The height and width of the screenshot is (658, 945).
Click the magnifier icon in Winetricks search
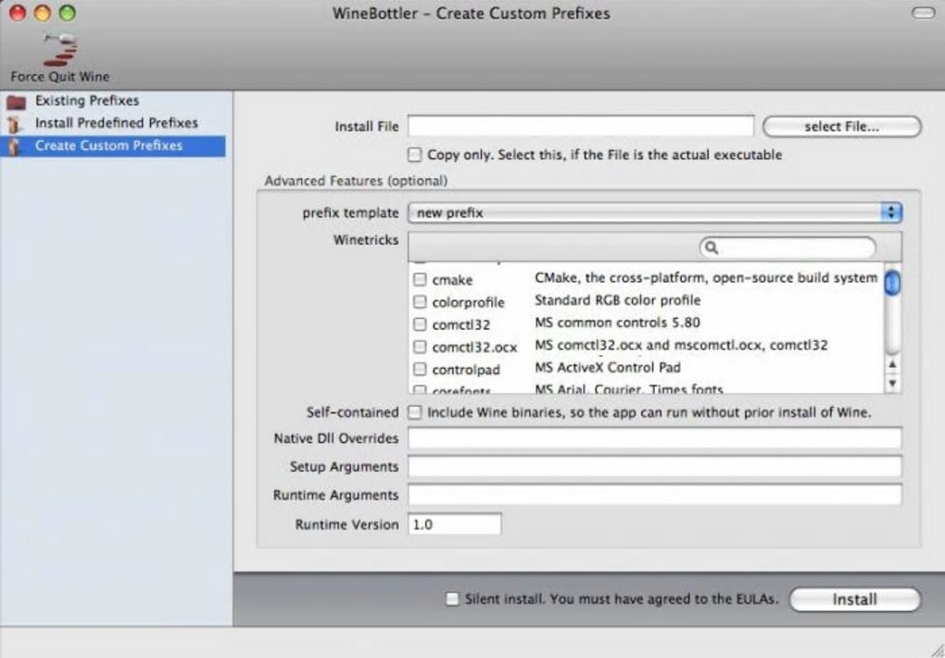(x=712, y=247)
